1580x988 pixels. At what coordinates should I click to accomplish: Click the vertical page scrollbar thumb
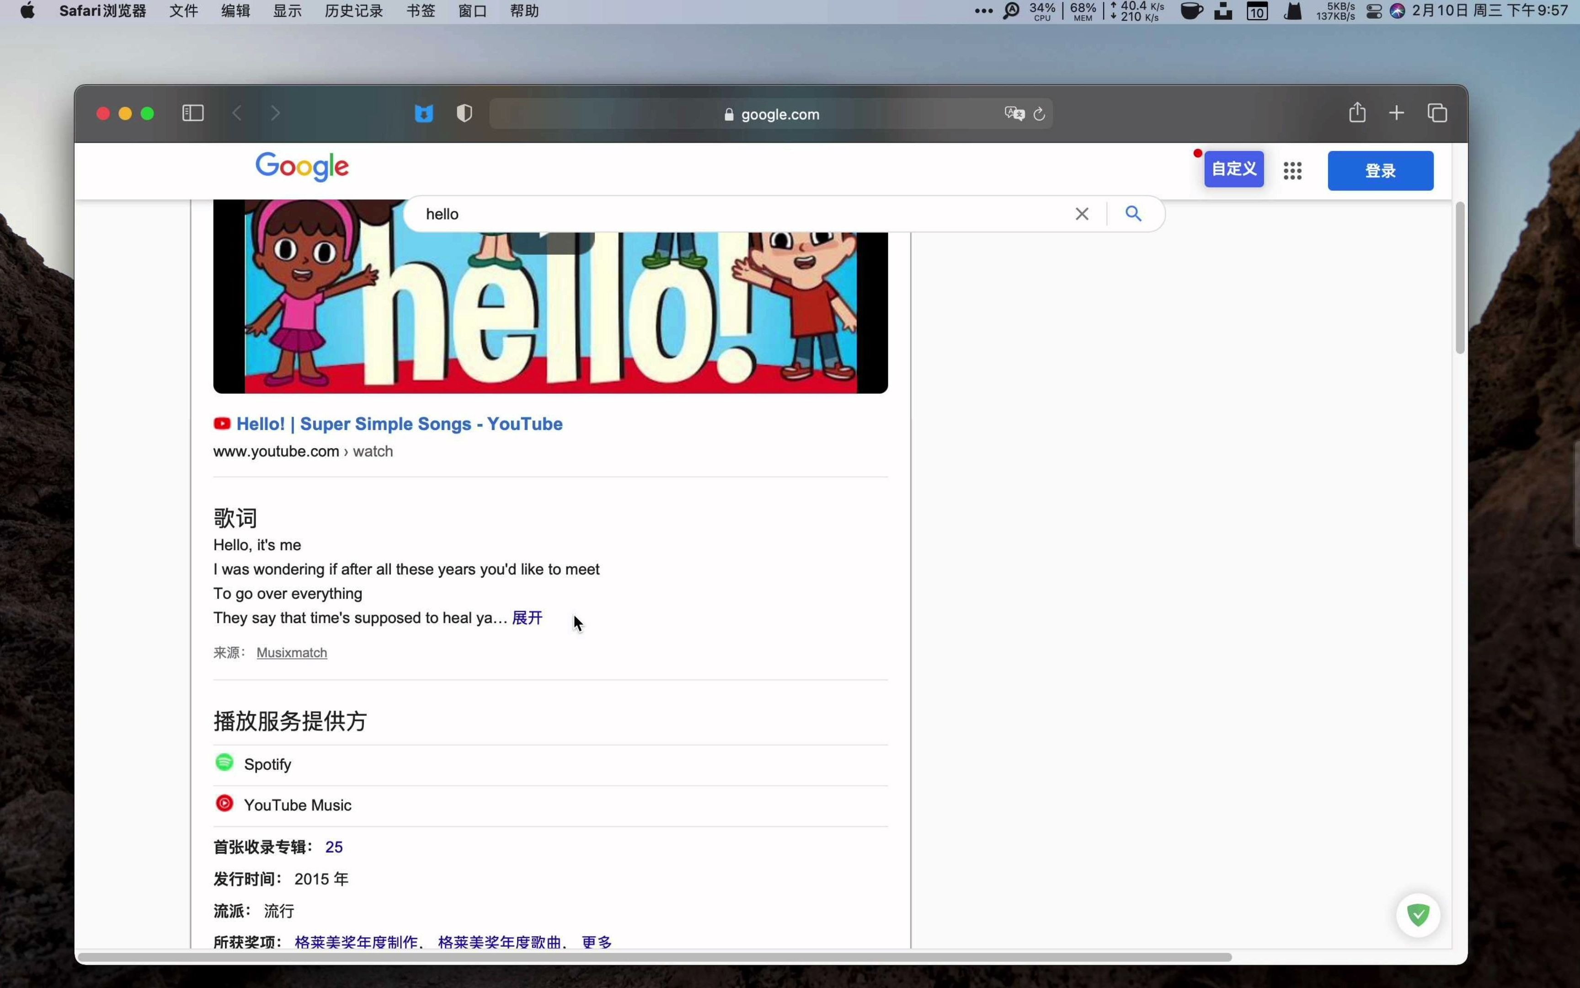pos(1460,278)
